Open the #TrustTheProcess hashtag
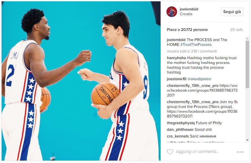The image size is (251, 163). click(196, 44)
